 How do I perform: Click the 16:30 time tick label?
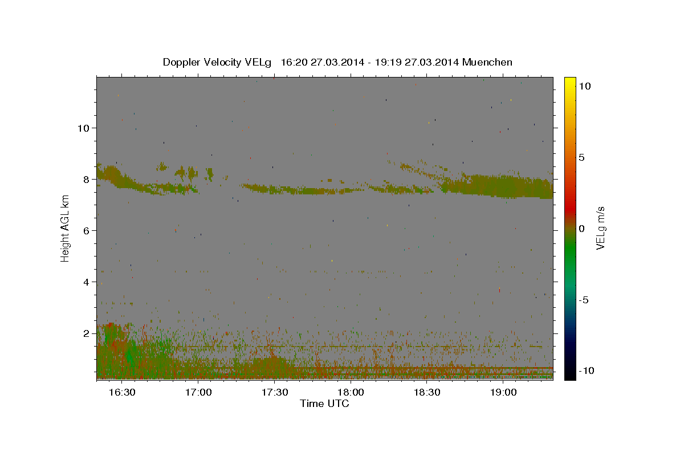pos(121,393)
